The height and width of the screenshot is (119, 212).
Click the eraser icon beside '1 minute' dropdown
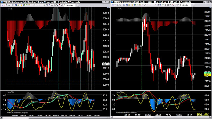pos(178,5)
